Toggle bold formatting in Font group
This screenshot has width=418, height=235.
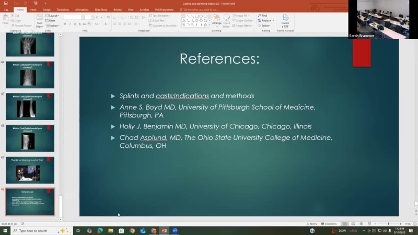coord(65,23)
